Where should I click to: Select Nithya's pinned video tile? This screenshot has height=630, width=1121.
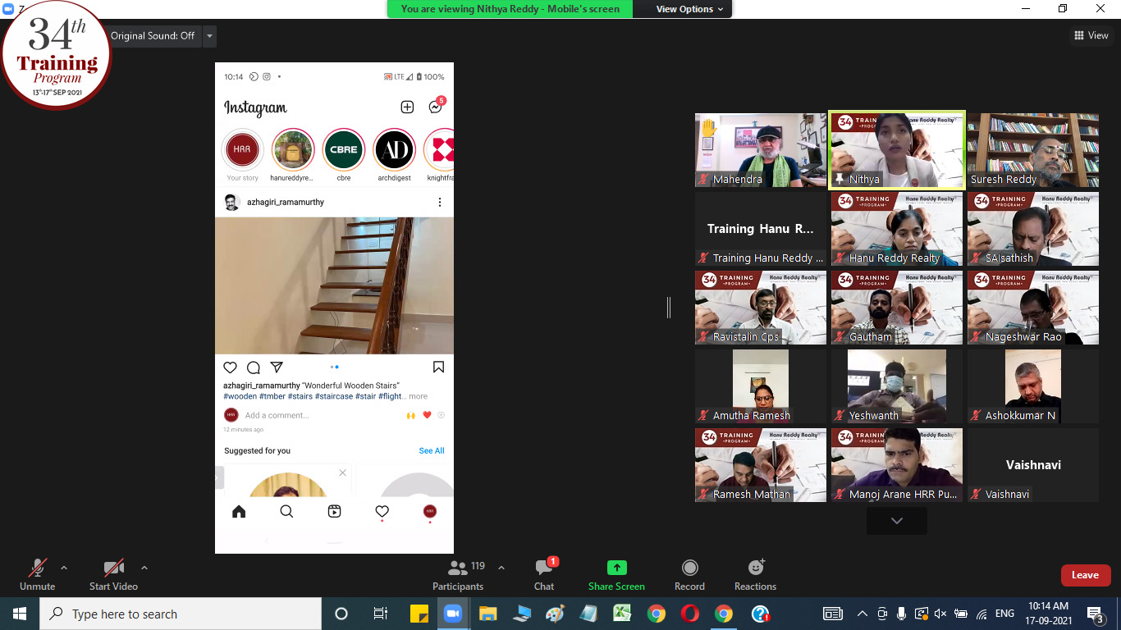coord(897,150)
